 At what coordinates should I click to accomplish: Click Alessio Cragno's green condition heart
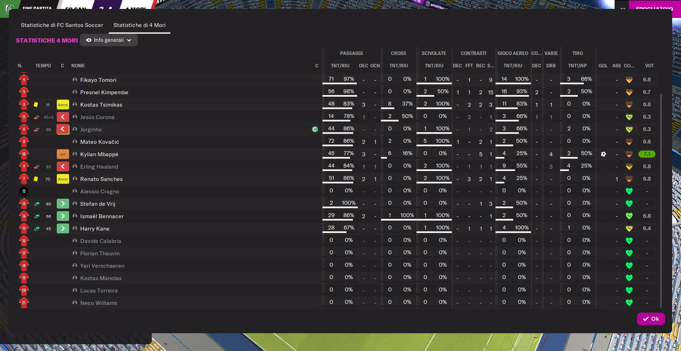[x=629, y=191]
